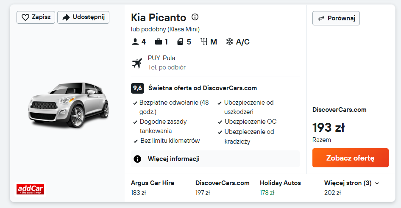Click the info icon beside Więcej informacji
Viewport: 401px width, 208px height.
[137, 159]
